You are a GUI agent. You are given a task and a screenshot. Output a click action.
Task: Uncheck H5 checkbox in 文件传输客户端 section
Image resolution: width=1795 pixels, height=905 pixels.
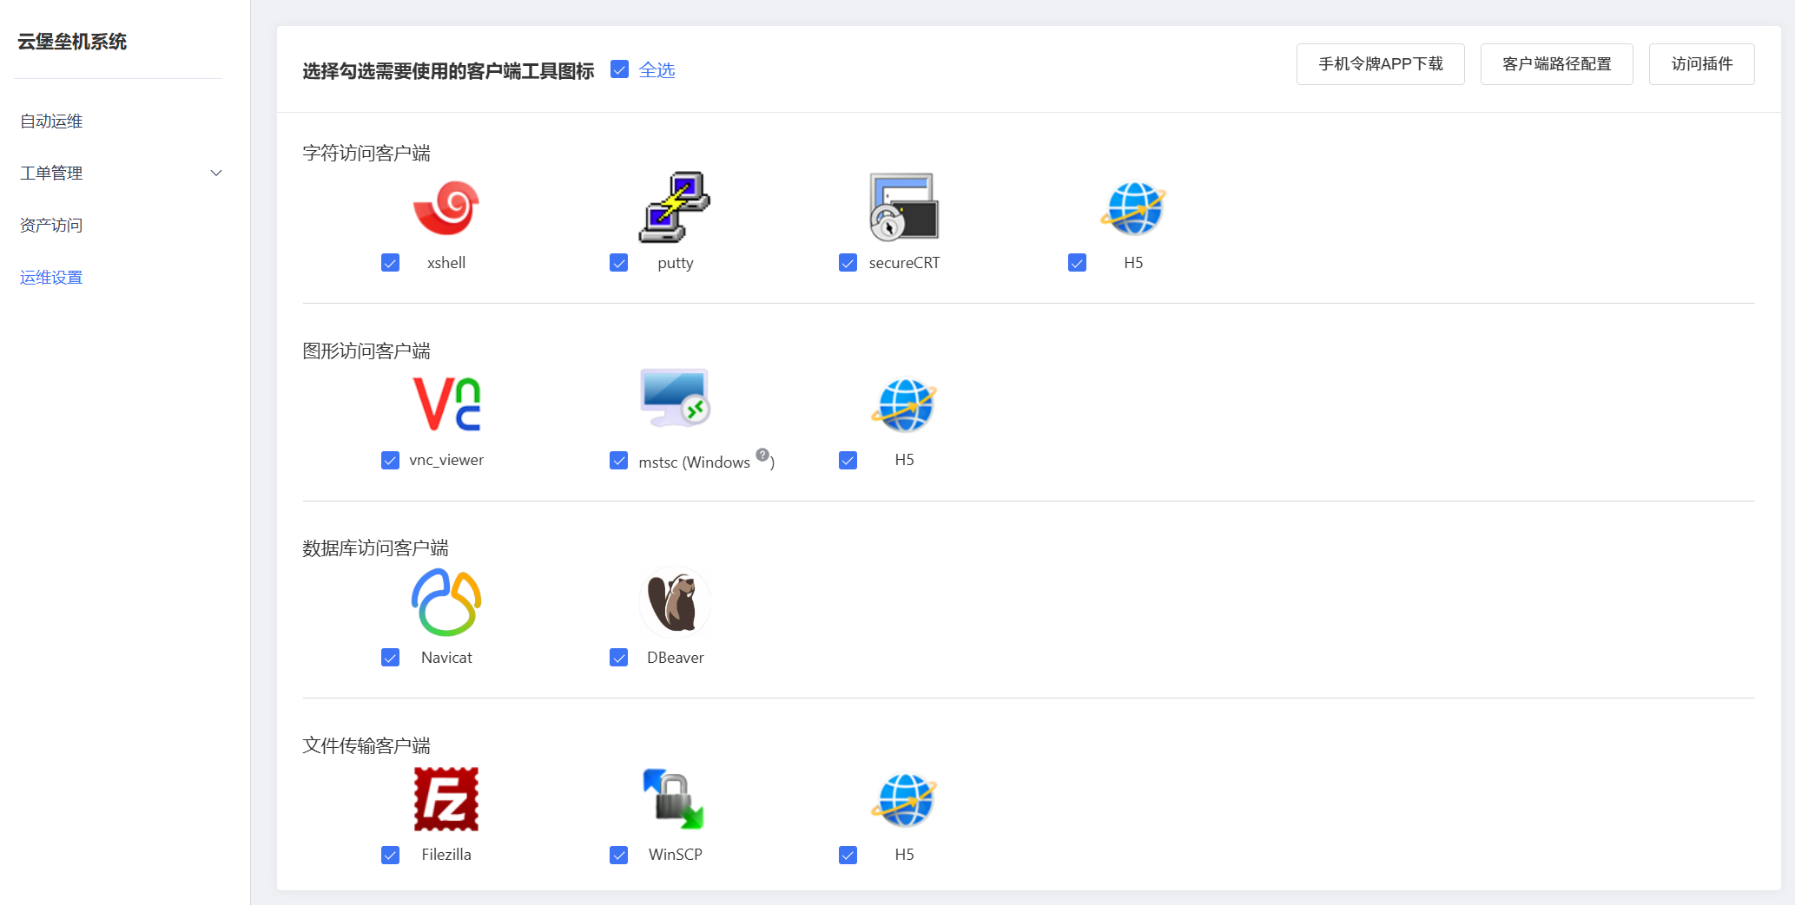click(848, 855)
